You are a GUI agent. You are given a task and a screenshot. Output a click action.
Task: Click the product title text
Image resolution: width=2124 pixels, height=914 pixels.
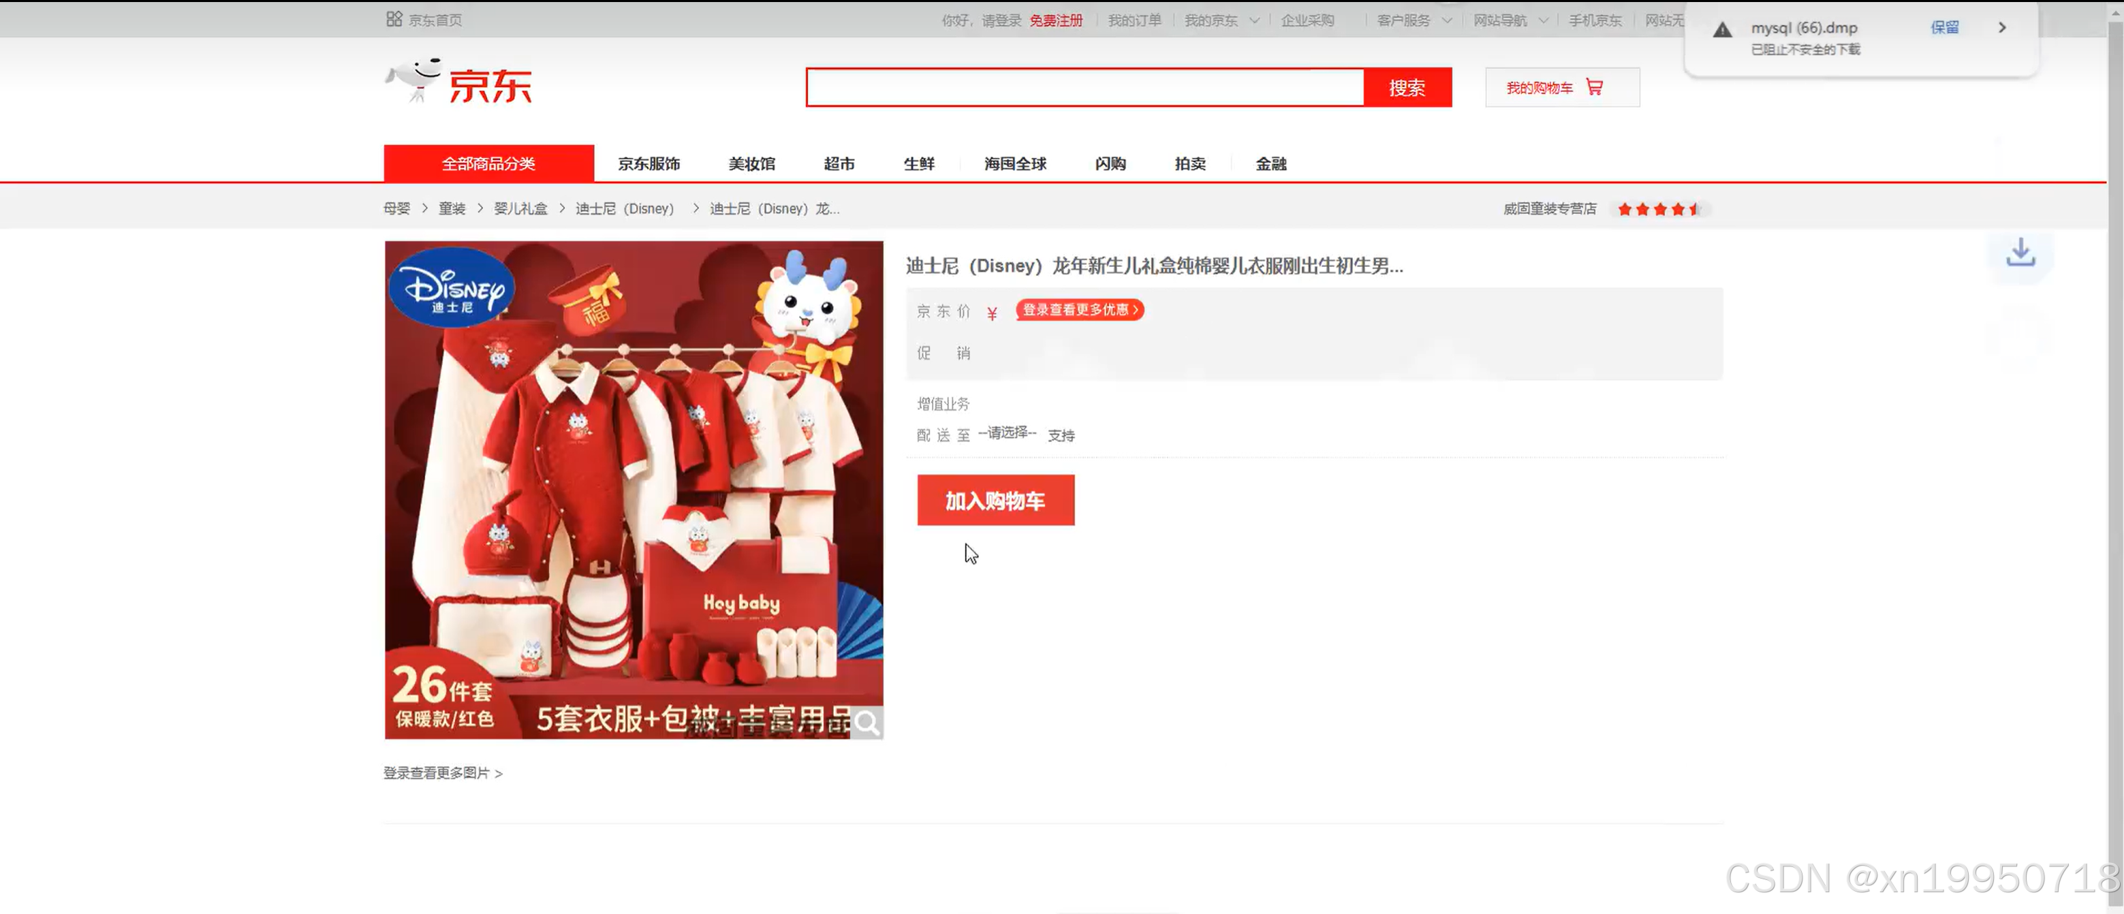pos(1155,266)
